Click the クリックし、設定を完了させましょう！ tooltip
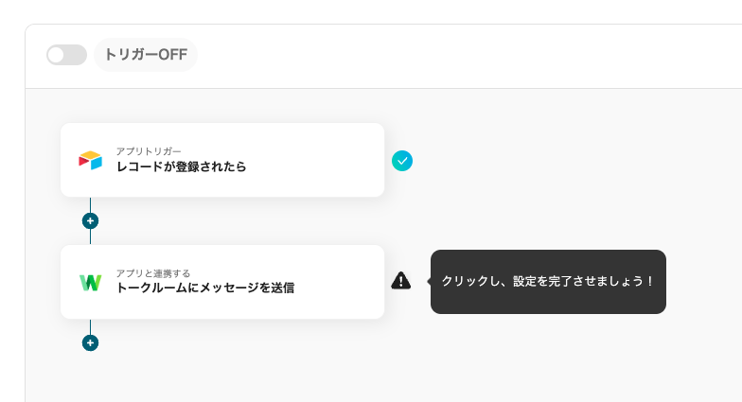The height and width of the screenshot is (402, 742). tap(548, 282)
